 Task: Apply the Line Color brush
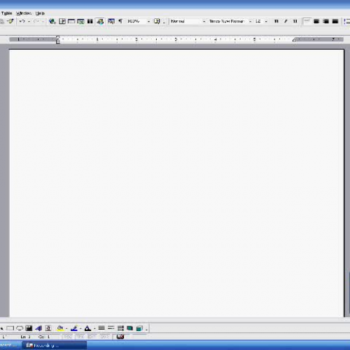tap(74, 328)
